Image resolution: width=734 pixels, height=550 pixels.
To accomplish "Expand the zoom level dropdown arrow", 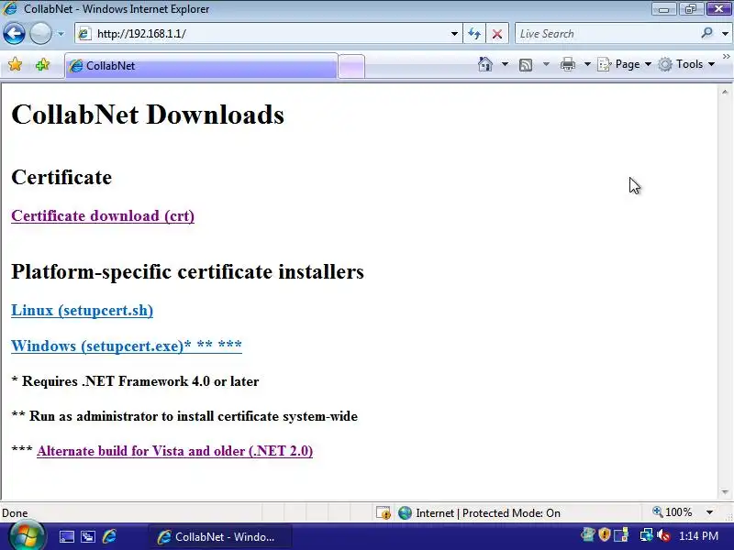I will (709, 512).
